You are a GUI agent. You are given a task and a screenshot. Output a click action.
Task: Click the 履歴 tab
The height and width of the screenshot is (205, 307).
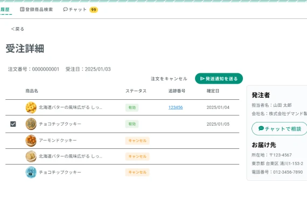coord(5,9)
